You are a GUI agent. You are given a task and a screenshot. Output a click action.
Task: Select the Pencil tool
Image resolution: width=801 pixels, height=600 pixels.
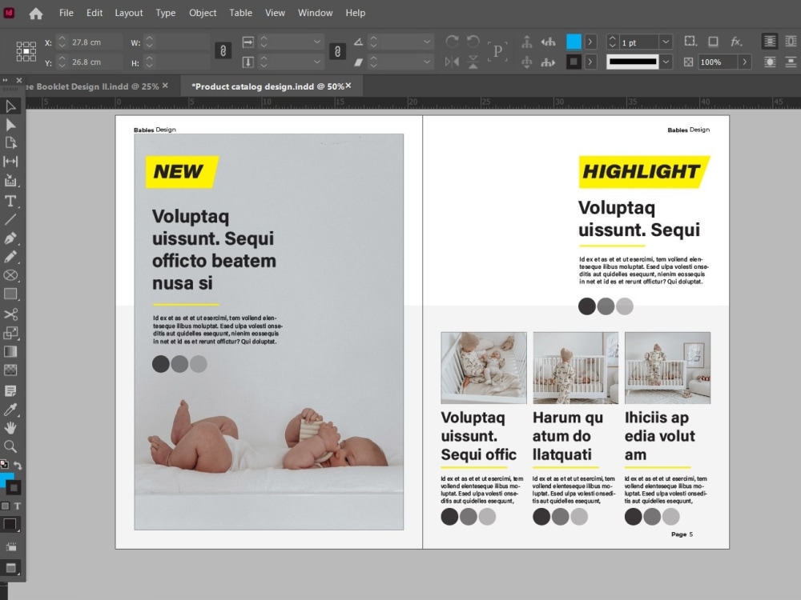point(10,257)
